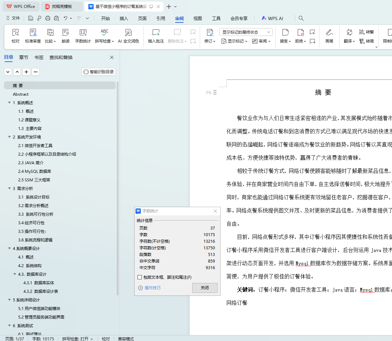Open WPS AI in the menu bar
This screenshot has width=392, height=341.
pos(272,18)
